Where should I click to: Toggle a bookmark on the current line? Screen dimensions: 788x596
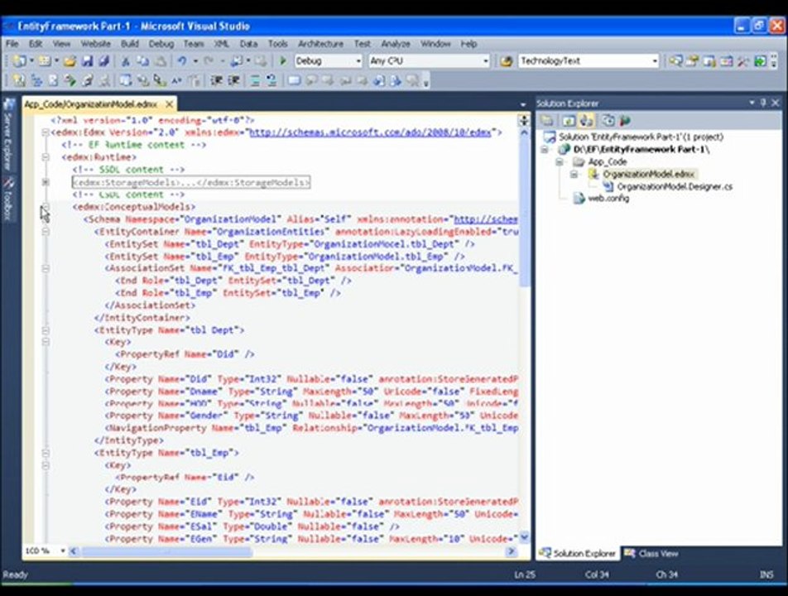[294, 80]
